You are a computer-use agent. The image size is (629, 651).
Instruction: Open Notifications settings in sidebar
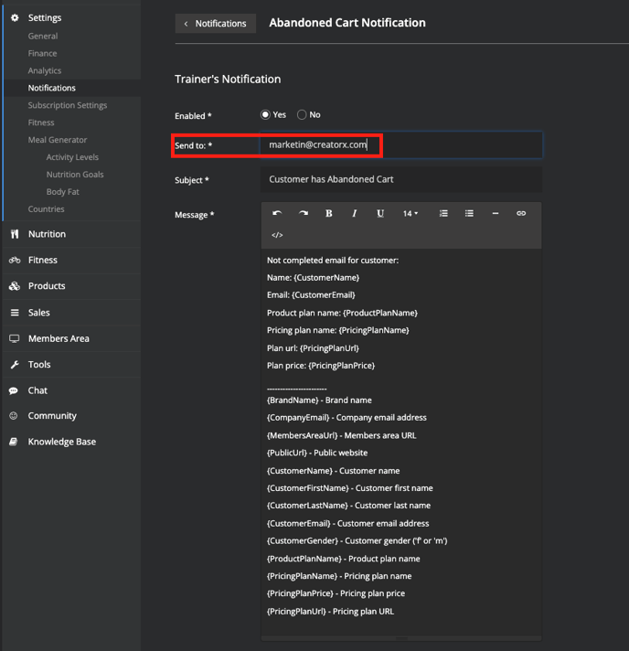[51, 88]
